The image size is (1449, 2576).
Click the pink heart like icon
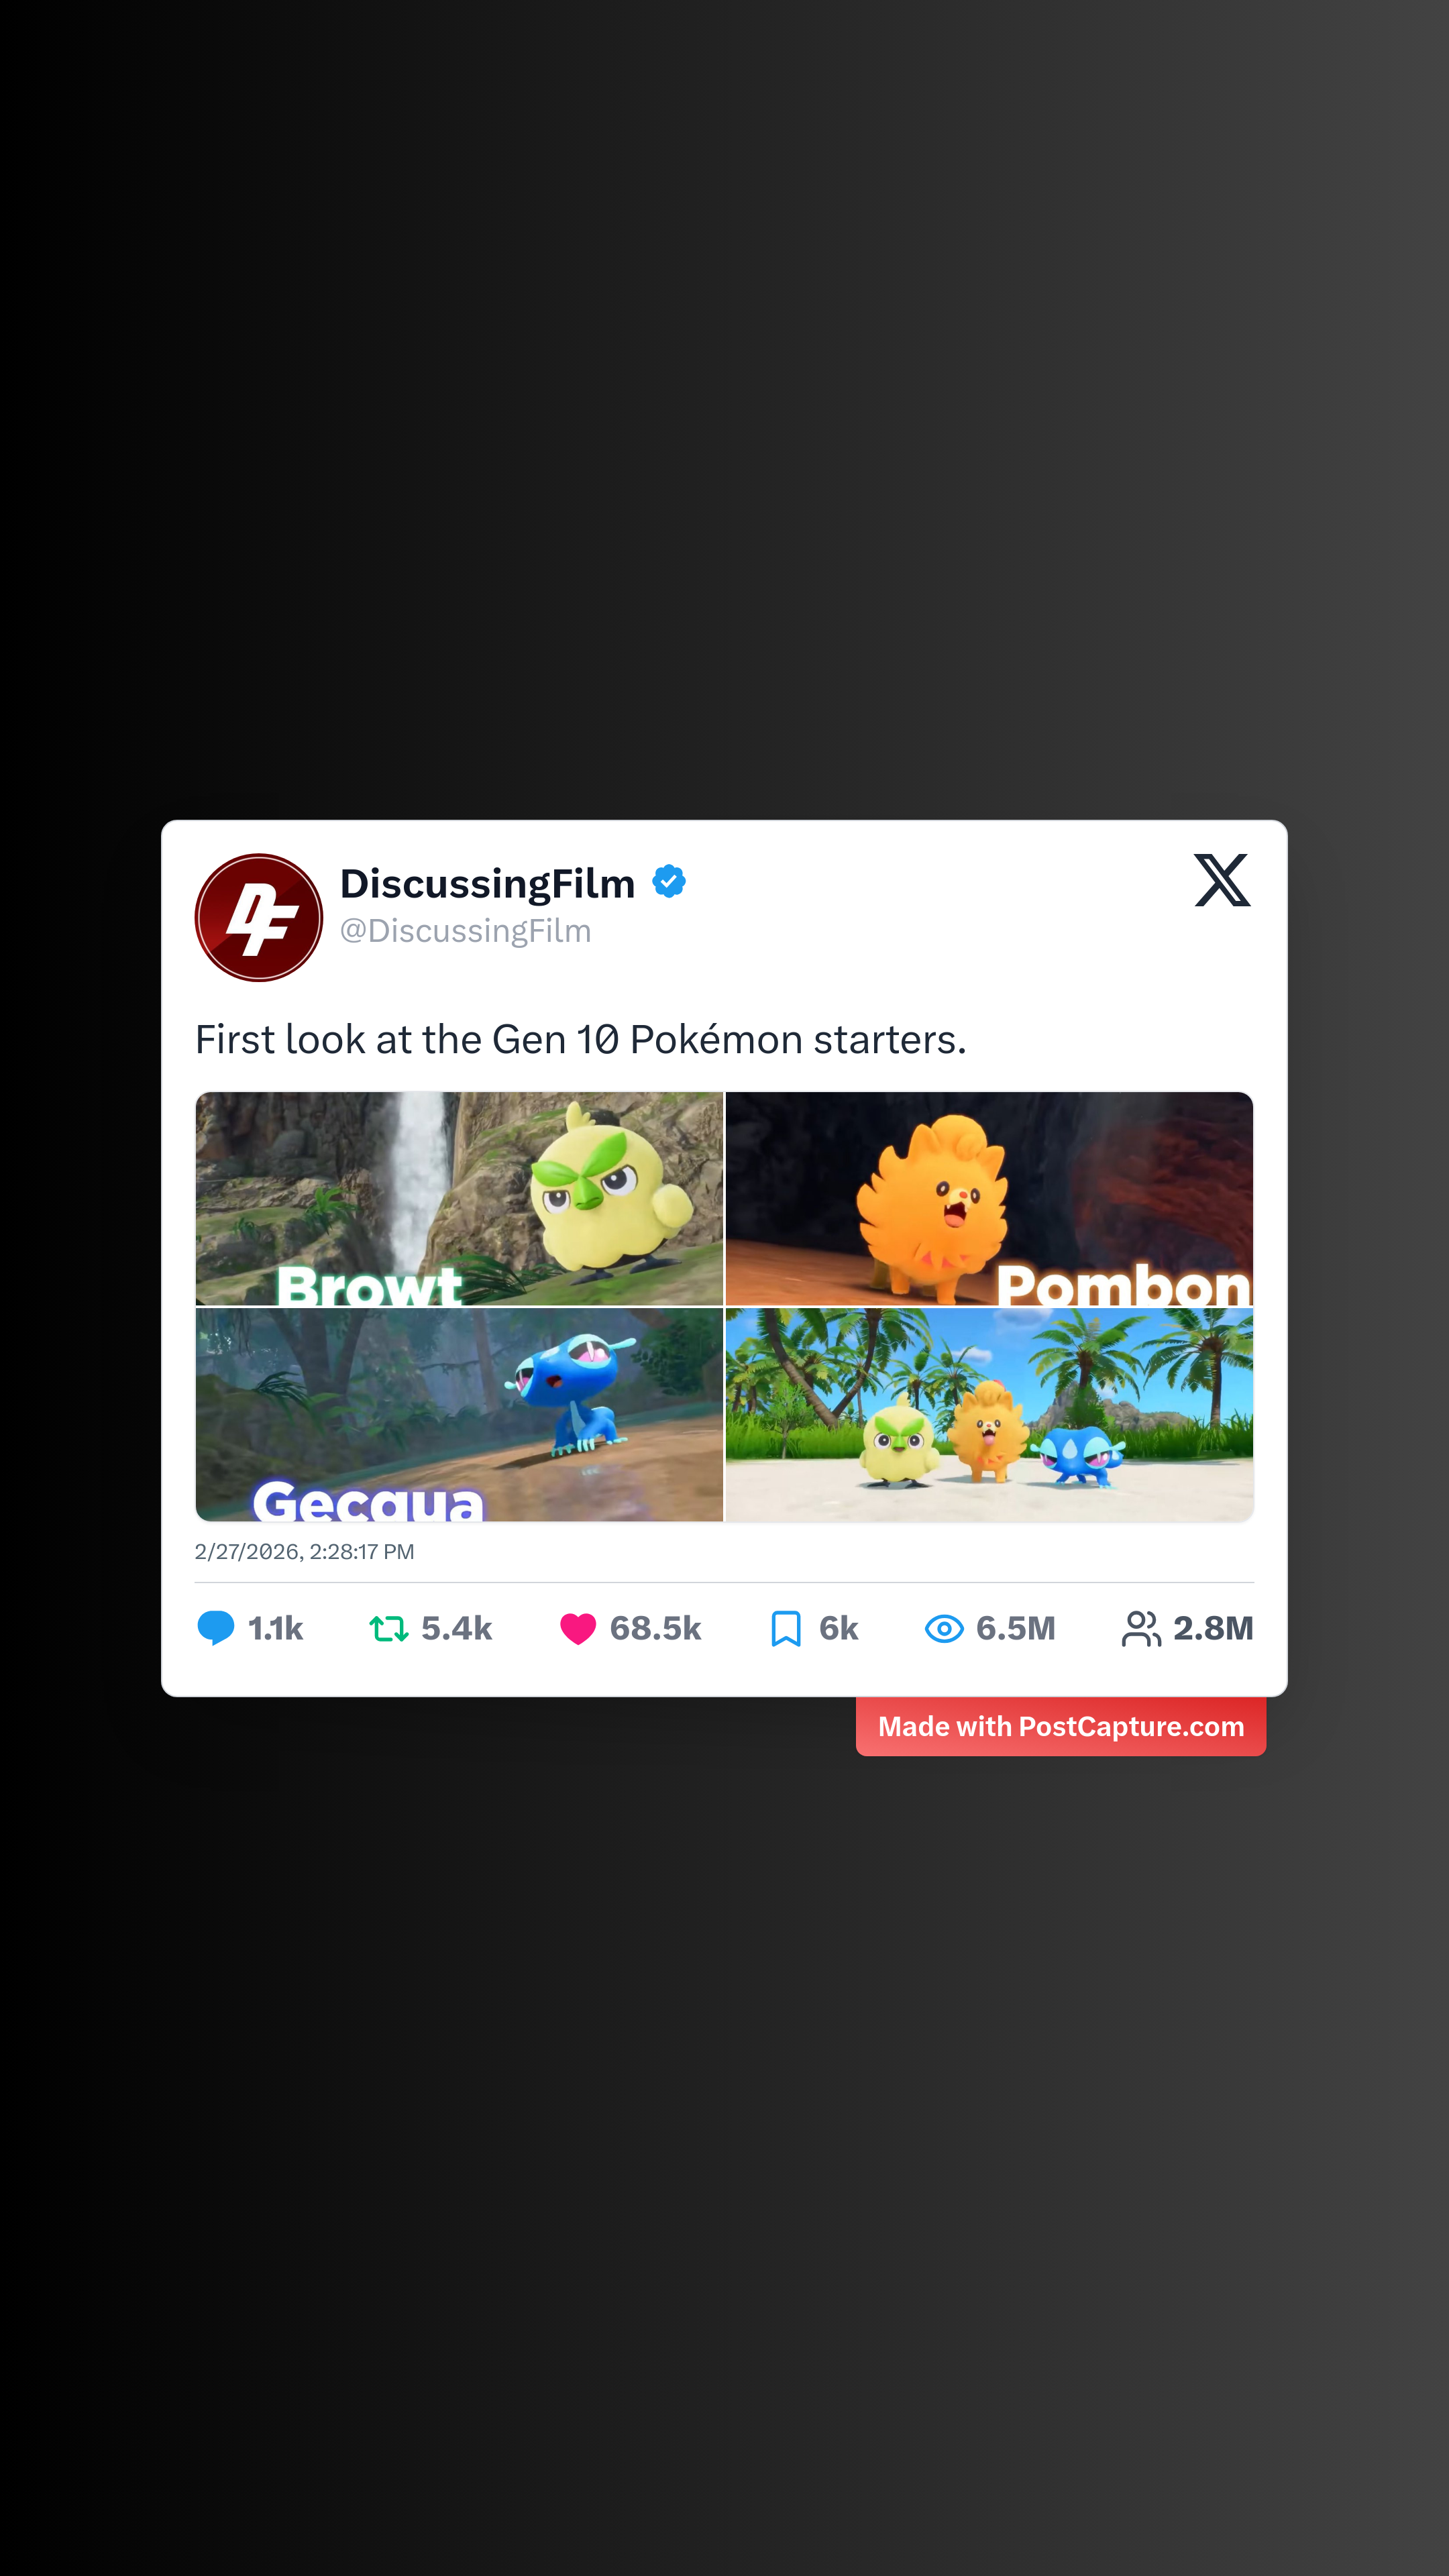[578, 1629]
